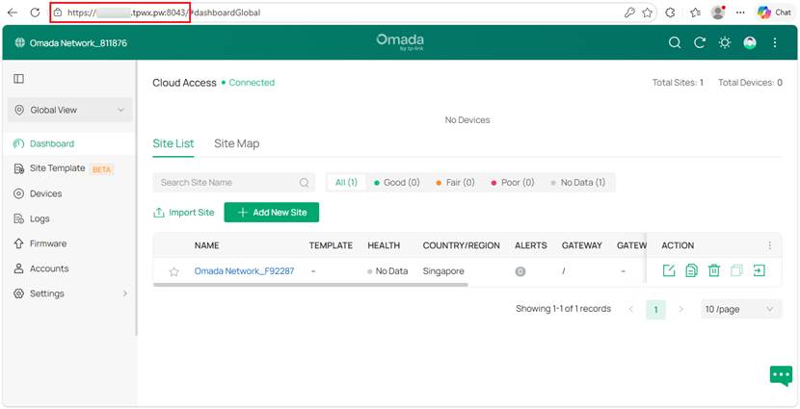The image size is (800, 409).
Task: Click Import Site link
Action: (x=184, y=213)
